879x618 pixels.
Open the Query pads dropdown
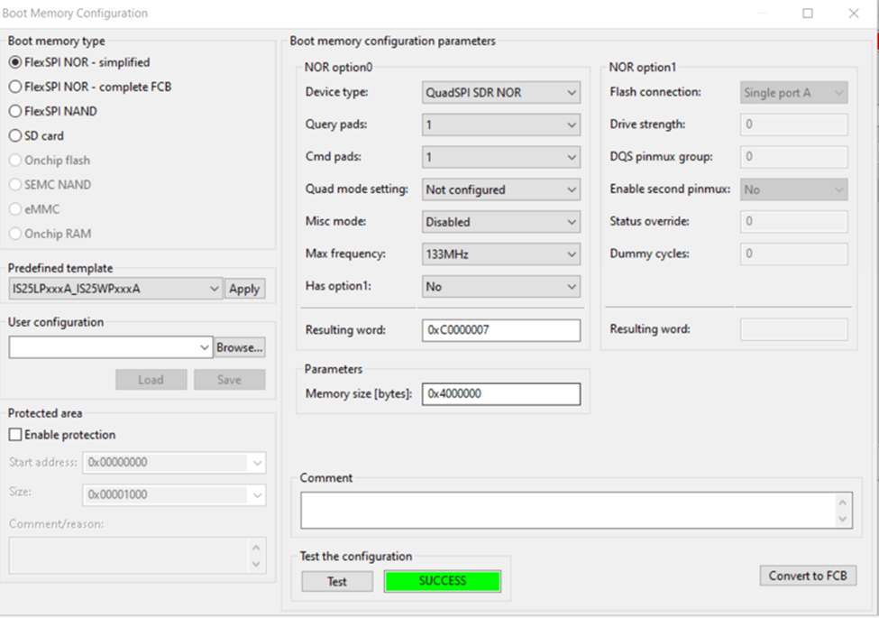pos(500,125)
